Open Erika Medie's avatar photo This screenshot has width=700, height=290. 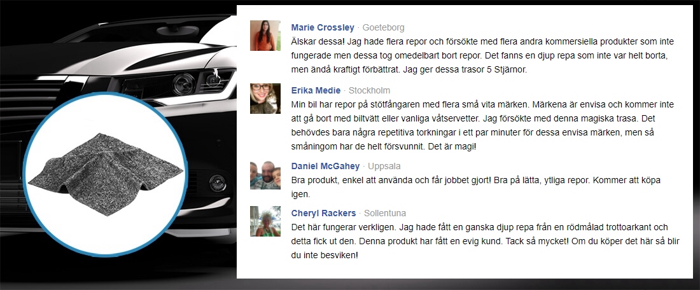coord(265,99)
